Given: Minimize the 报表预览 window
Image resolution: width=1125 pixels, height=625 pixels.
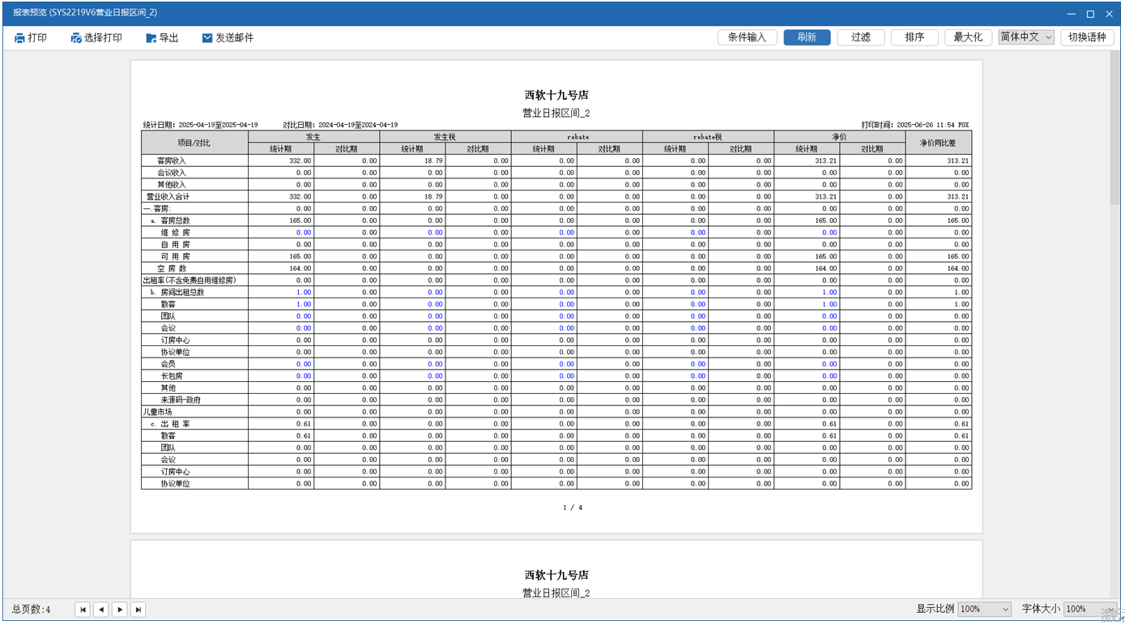Looking at the screenshot, I should (1072, 14).
